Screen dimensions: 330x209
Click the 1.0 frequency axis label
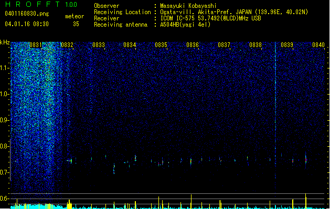[x=4, y=94]
